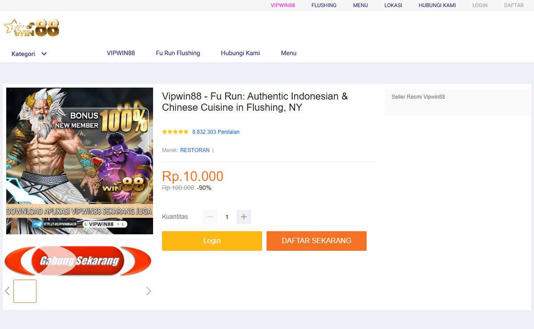
Task: Click the RESTORAN brand link
Action: (x=195, y=150)
